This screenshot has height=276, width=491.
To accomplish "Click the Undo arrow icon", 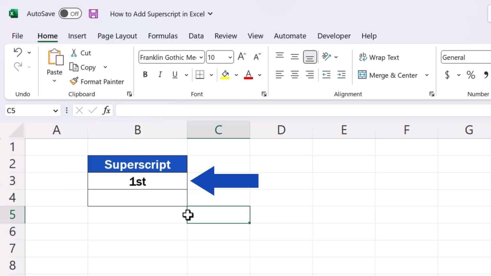I will coord(18,52).
